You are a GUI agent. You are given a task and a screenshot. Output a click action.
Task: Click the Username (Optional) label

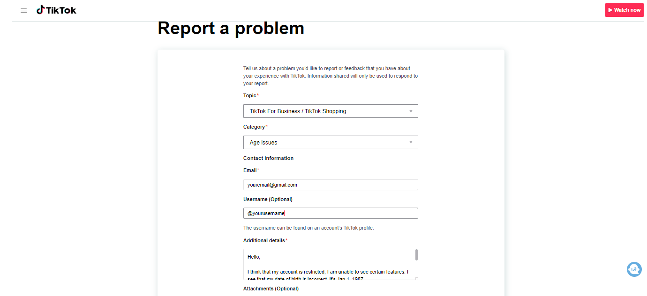(268, 199)
